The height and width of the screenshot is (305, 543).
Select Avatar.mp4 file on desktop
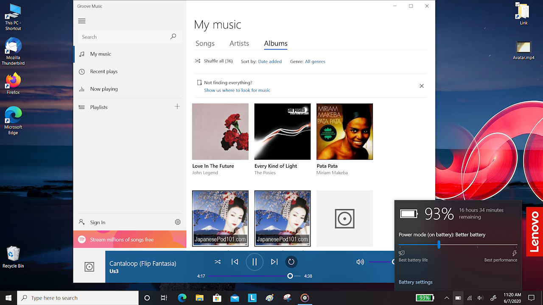pos(523,51)
